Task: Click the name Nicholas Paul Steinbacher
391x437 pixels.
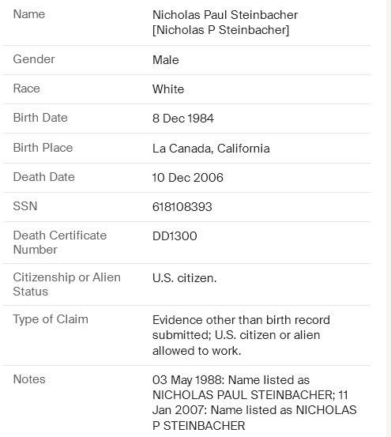Action: (225, 15)
